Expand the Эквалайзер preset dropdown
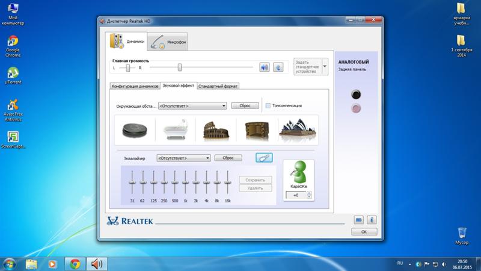This screenshot has height=271, width=481. pos(183,158)
